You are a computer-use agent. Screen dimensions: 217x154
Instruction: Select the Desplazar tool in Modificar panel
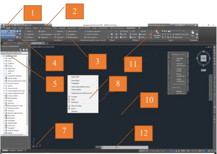tap(124, 31)
